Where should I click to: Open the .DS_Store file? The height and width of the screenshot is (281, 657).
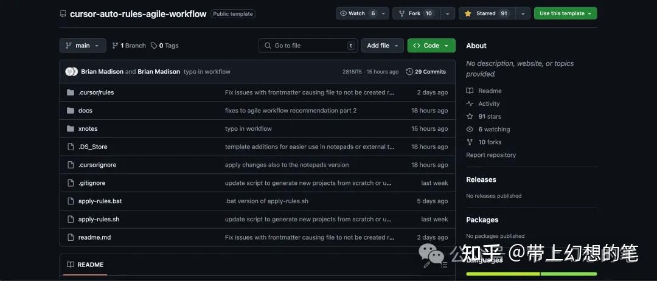pyautogui.click(x=92, y=147)
